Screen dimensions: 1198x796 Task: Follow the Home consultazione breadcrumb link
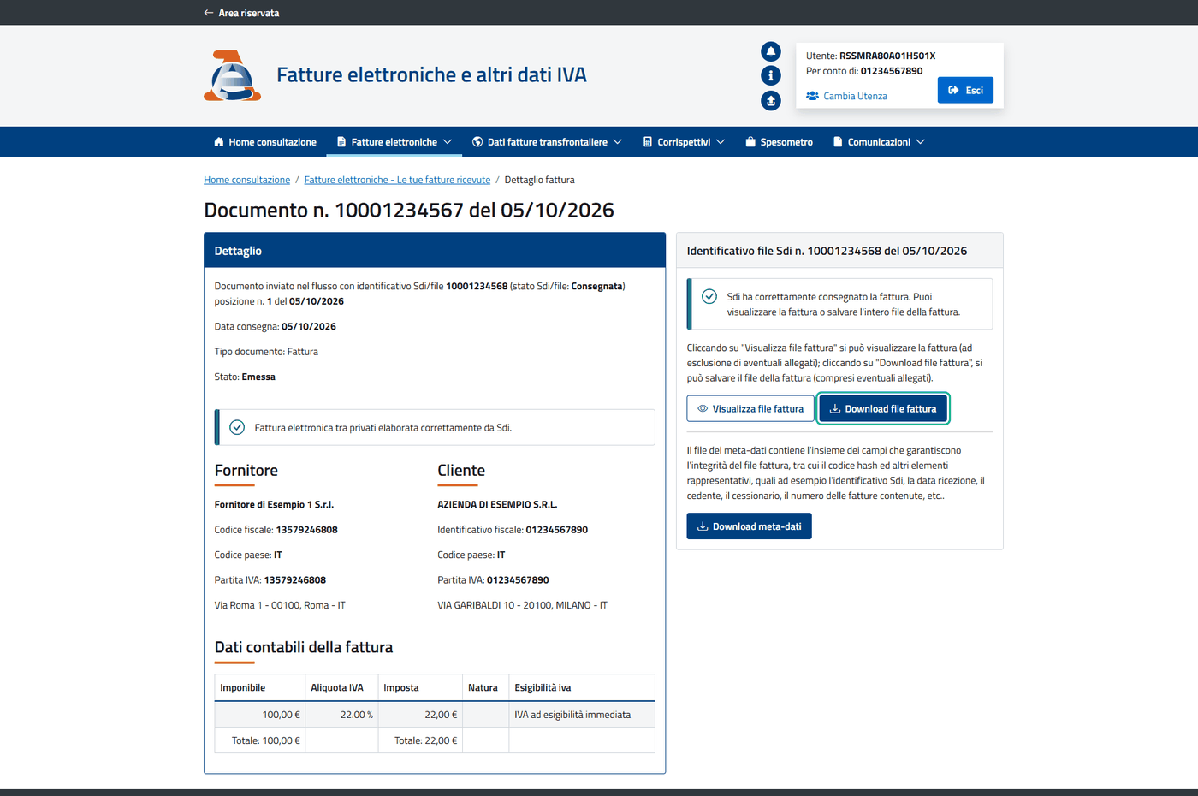tap(246, 180)
